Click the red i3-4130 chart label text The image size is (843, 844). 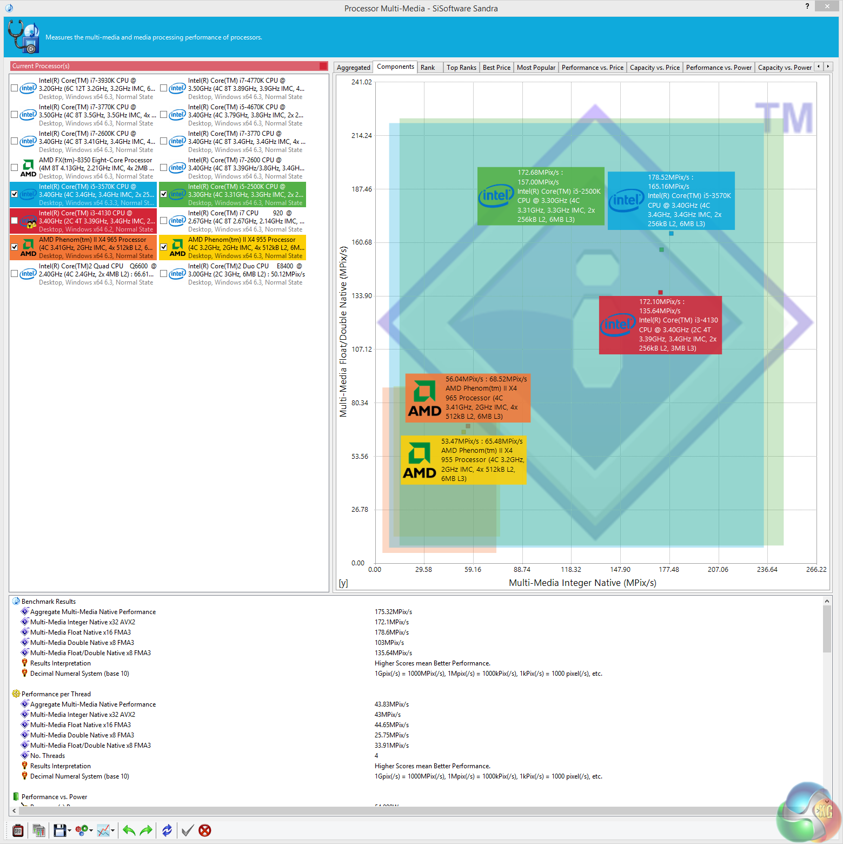pos(679,325)
